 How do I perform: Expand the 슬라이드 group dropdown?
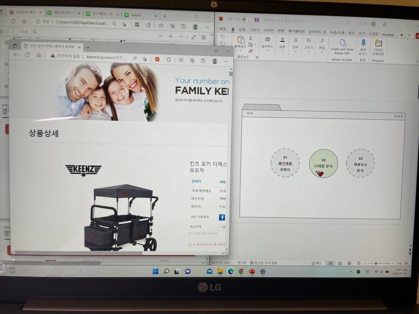click(x=267, y=51)
